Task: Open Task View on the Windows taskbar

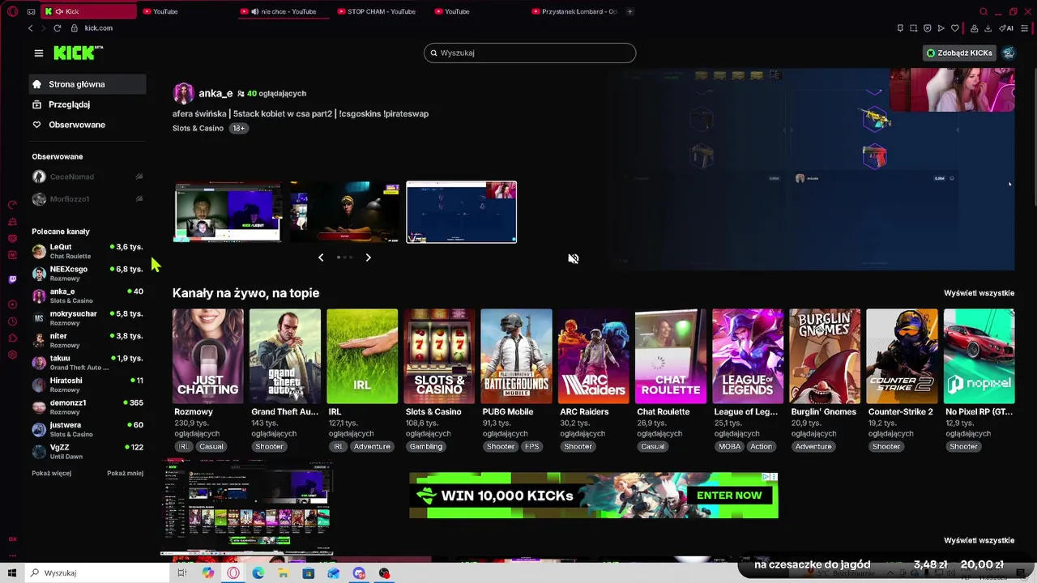Action: pos(182,573)
